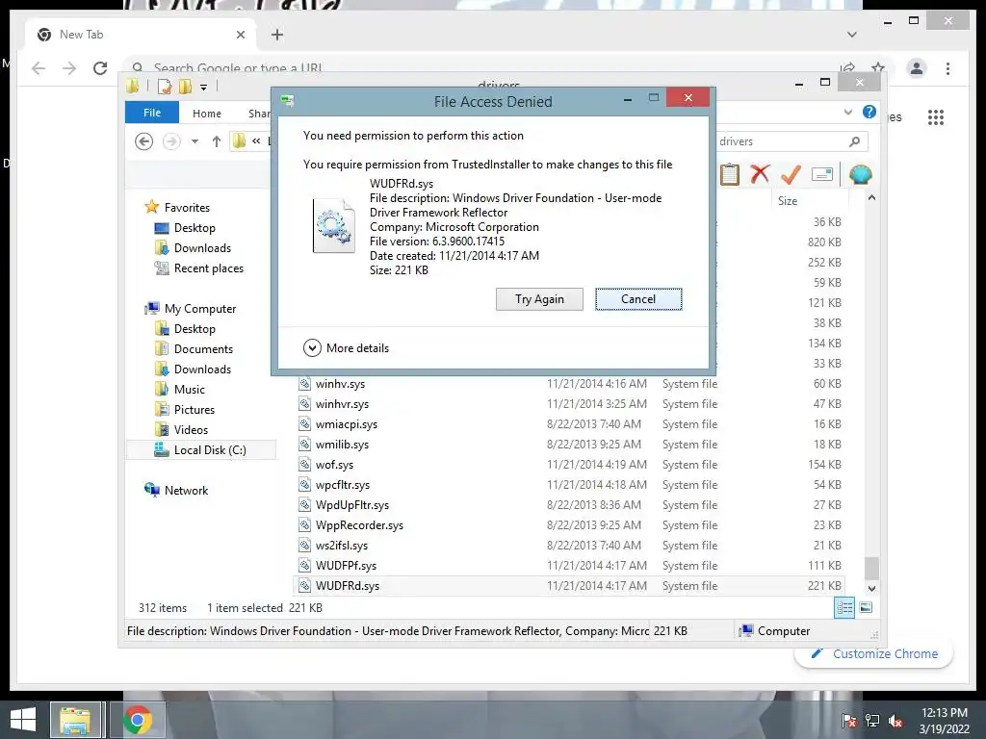
Task: Click the rename toolbar icon
Action: coord(822,174)
